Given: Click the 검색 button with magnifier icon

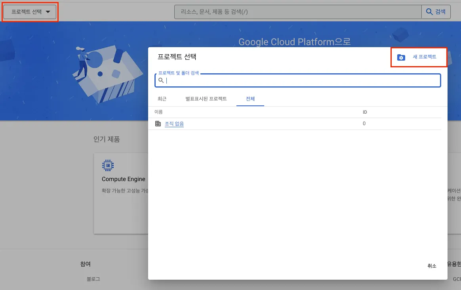Looking at the screenshot, I should coord(436,12).
